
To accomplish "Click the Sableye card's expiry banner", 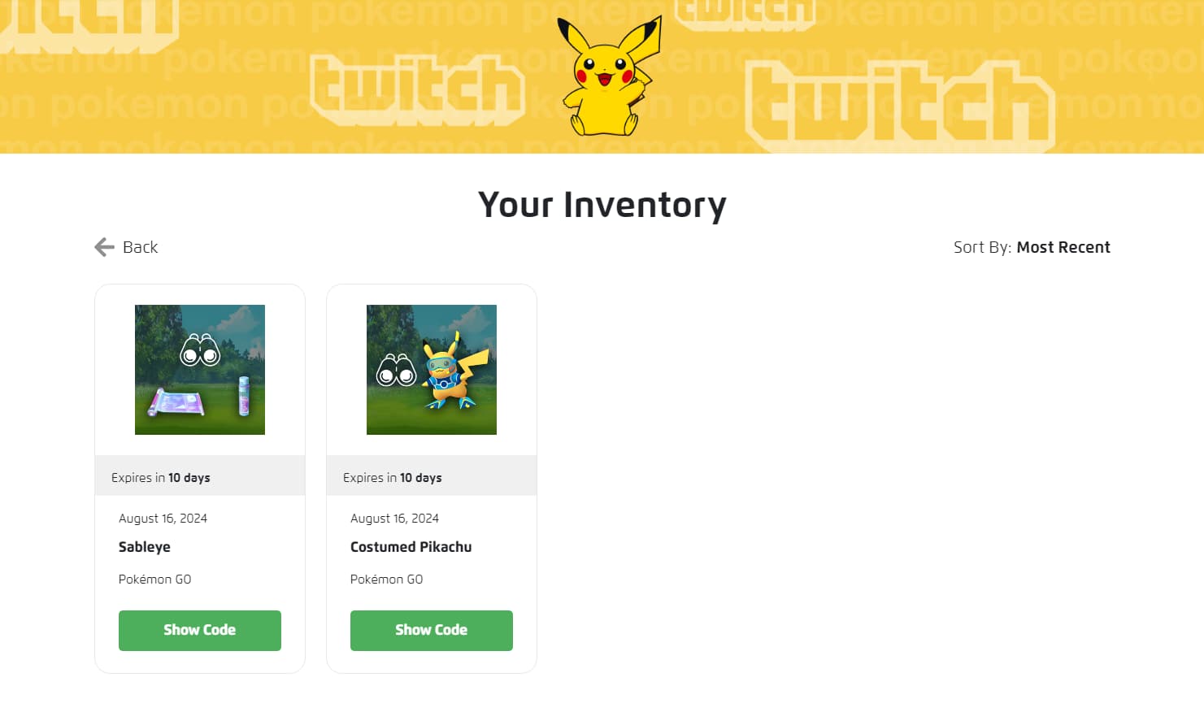I will coord(200,477).
